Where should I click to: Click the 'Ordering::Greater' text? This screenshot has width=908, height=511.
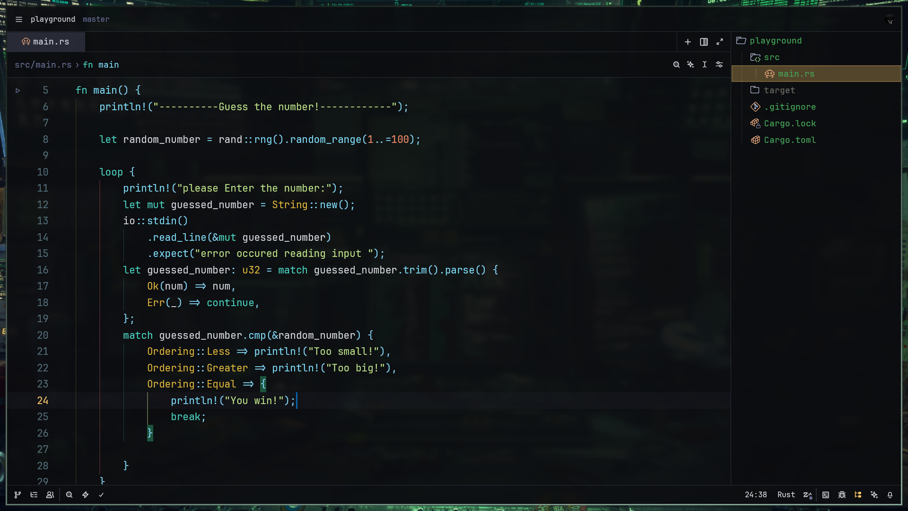197,368
